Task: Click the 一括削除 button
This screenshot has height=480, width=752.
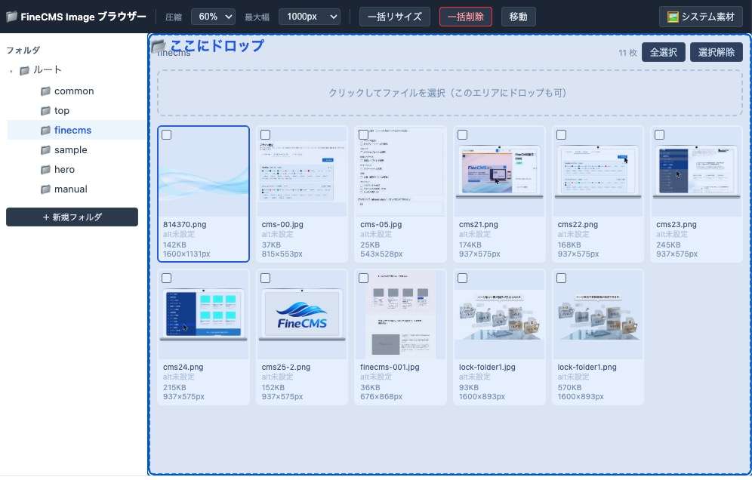Action: pyautogui.click(x=466, y=17)
